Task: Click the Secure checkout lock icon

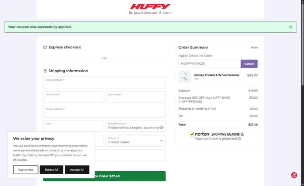Action: [x=130, y=12]
